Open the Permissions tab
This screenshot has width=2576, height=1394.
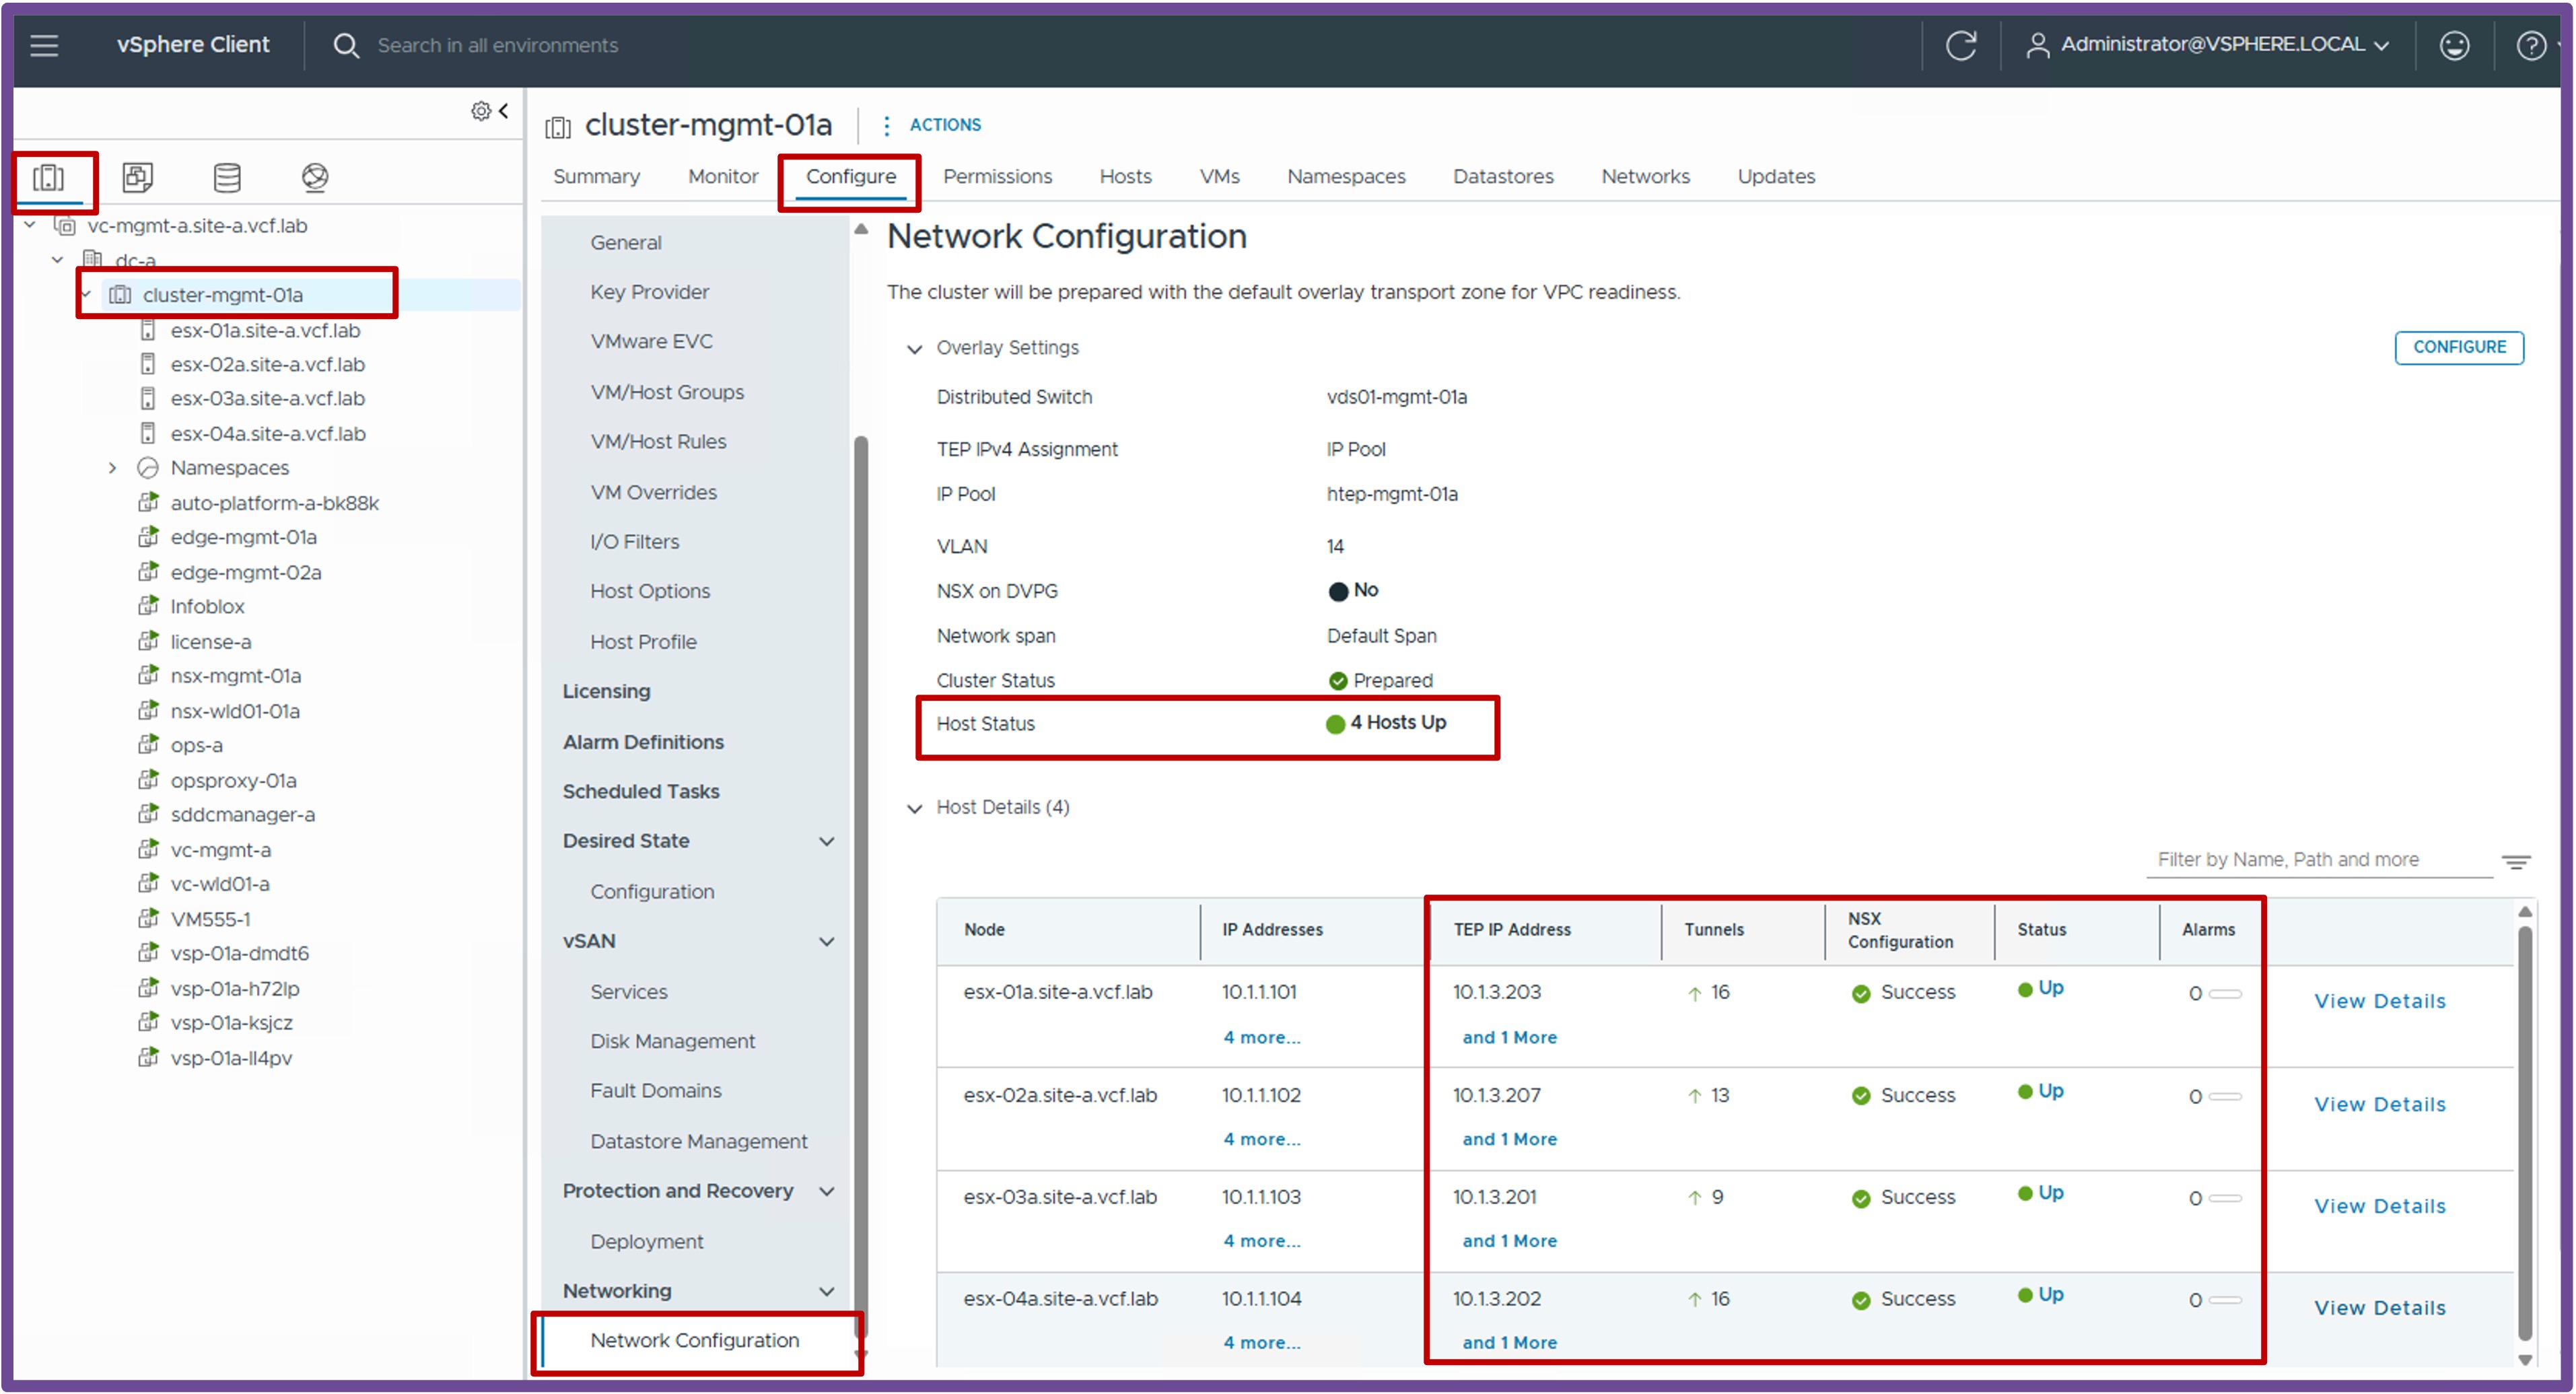click(997, 177)
